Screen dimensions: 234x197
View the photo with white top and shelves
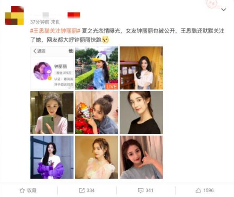pos(141,68)
